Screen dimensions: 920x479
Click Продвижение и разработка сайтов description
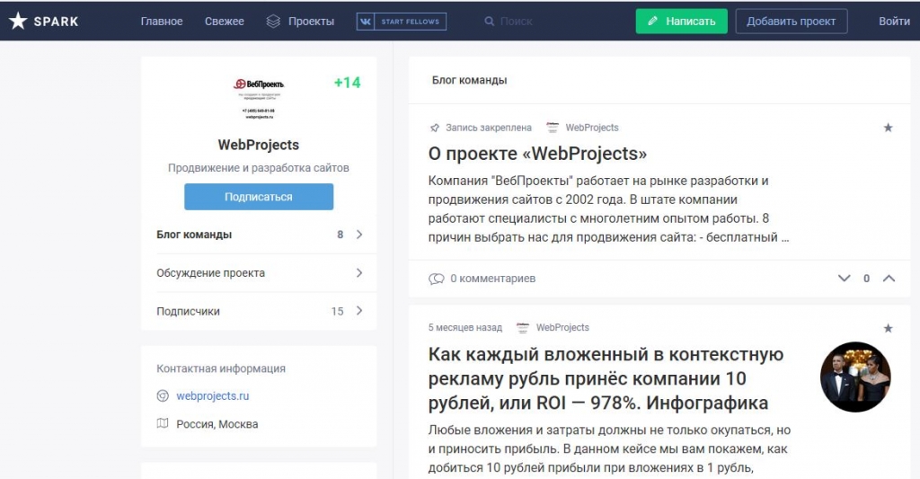pos(259,168)
